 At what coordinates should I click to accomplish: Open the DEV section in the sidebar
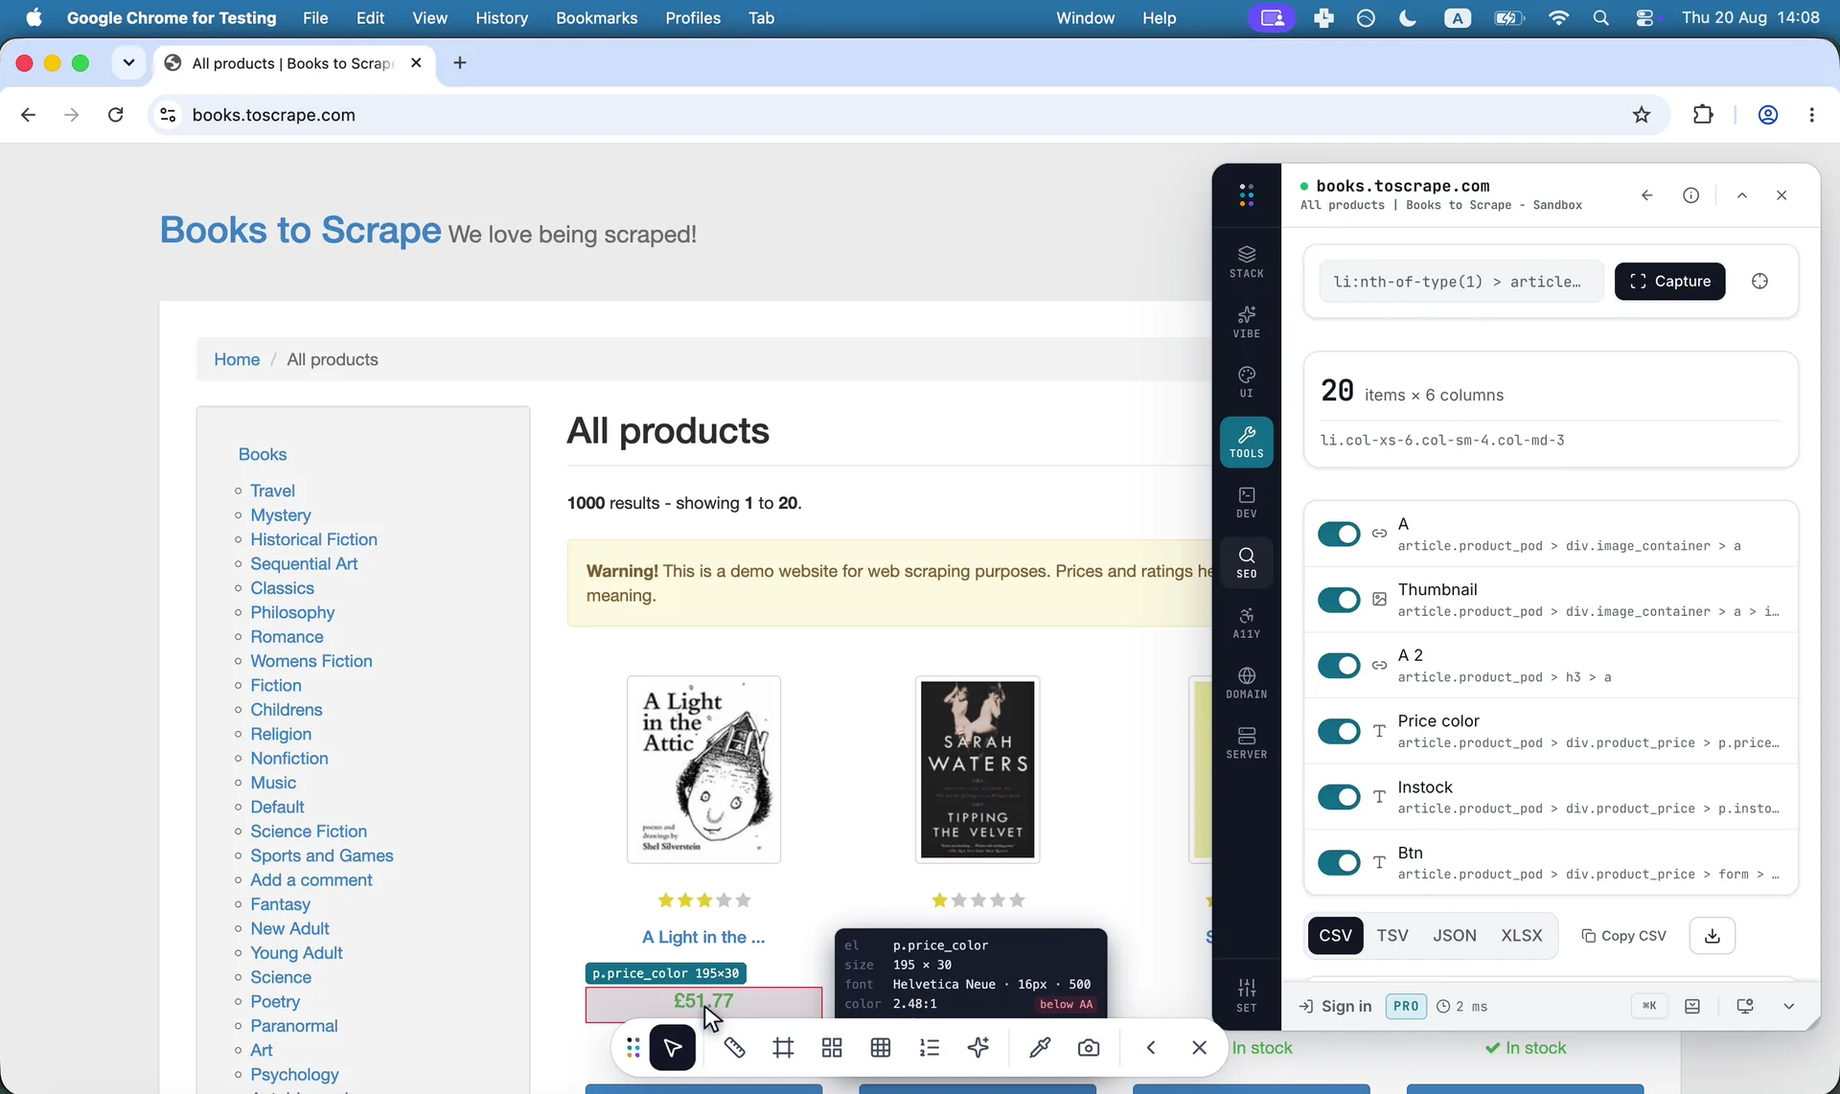[1246, 502]
